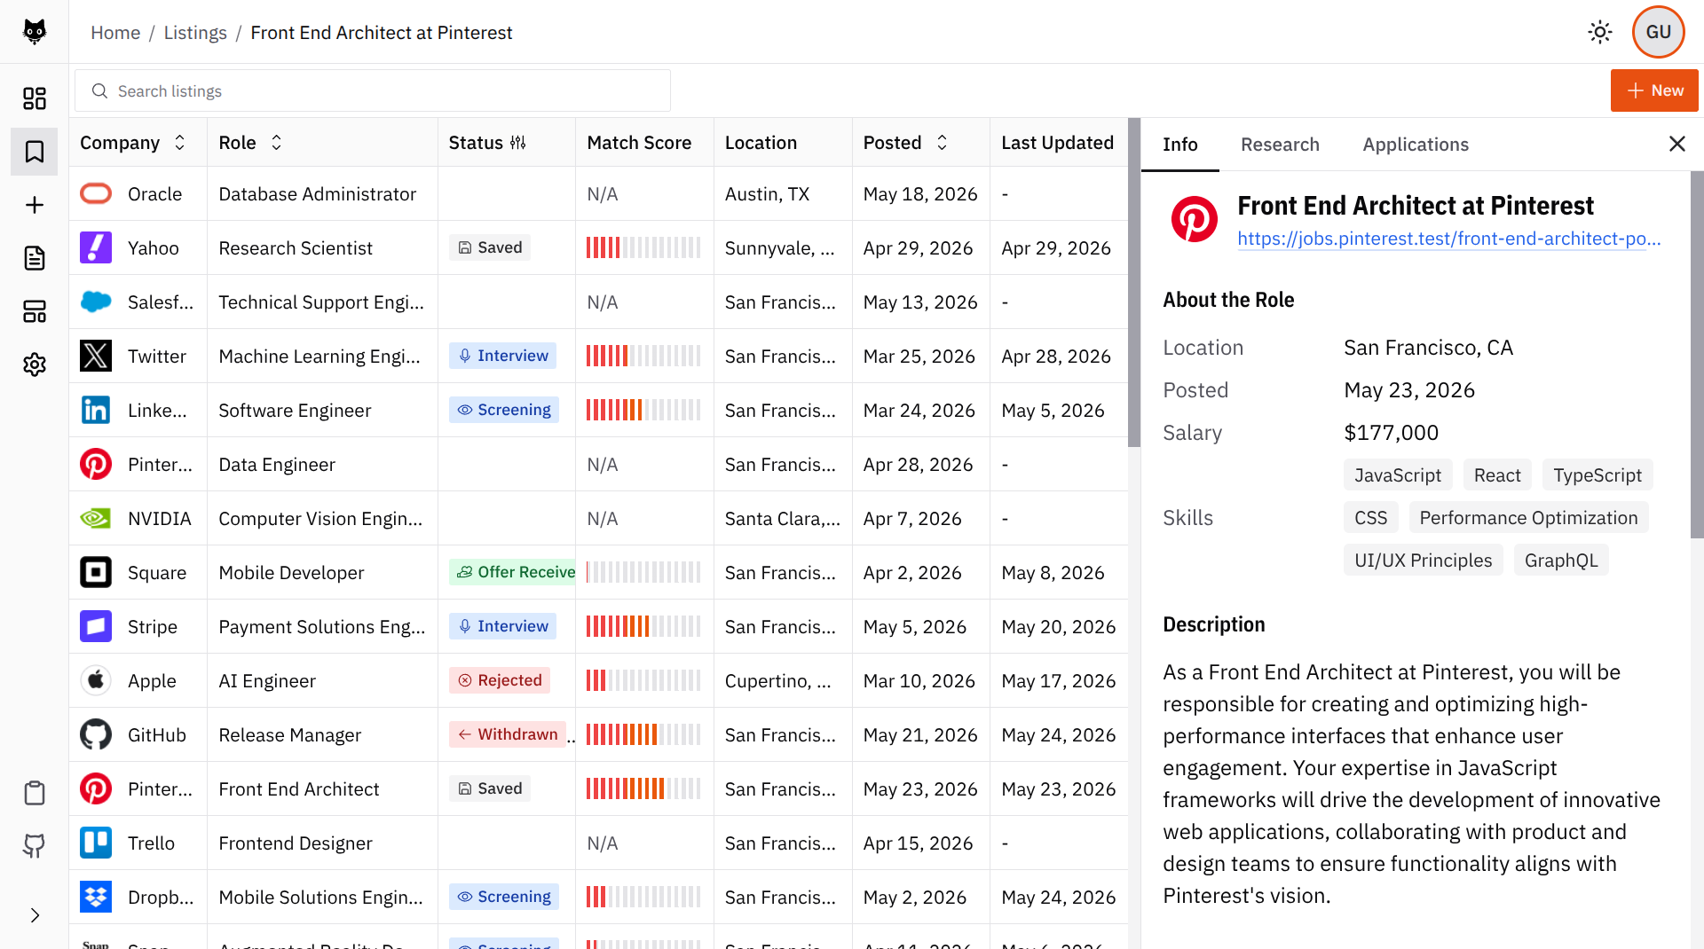Viewport: 1704px width, 949px height.
Task: Open the GitHub icon in sidebar
Action: point(35,846)
